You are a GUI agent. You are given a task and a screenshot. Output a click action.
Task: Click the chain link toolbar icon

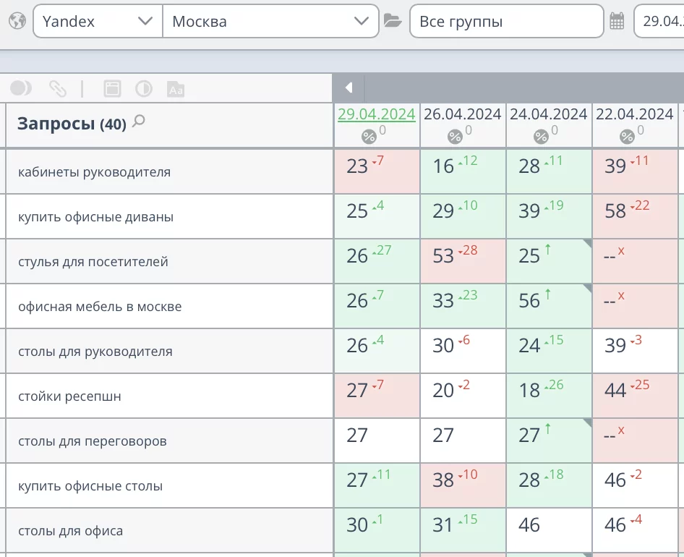(58, 88)
